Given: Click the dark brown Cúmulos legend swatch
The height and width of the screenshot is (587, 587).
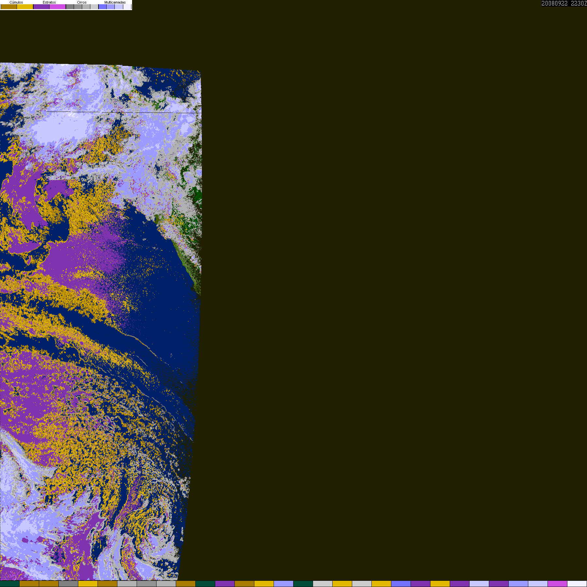Looking at the screenshot, I should click(x=9, y=7).
